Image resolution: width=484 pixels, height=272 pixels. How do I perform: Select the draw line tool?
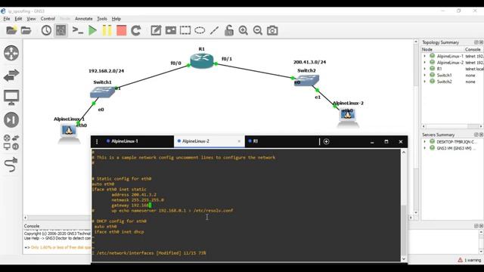tap(214, 30)
